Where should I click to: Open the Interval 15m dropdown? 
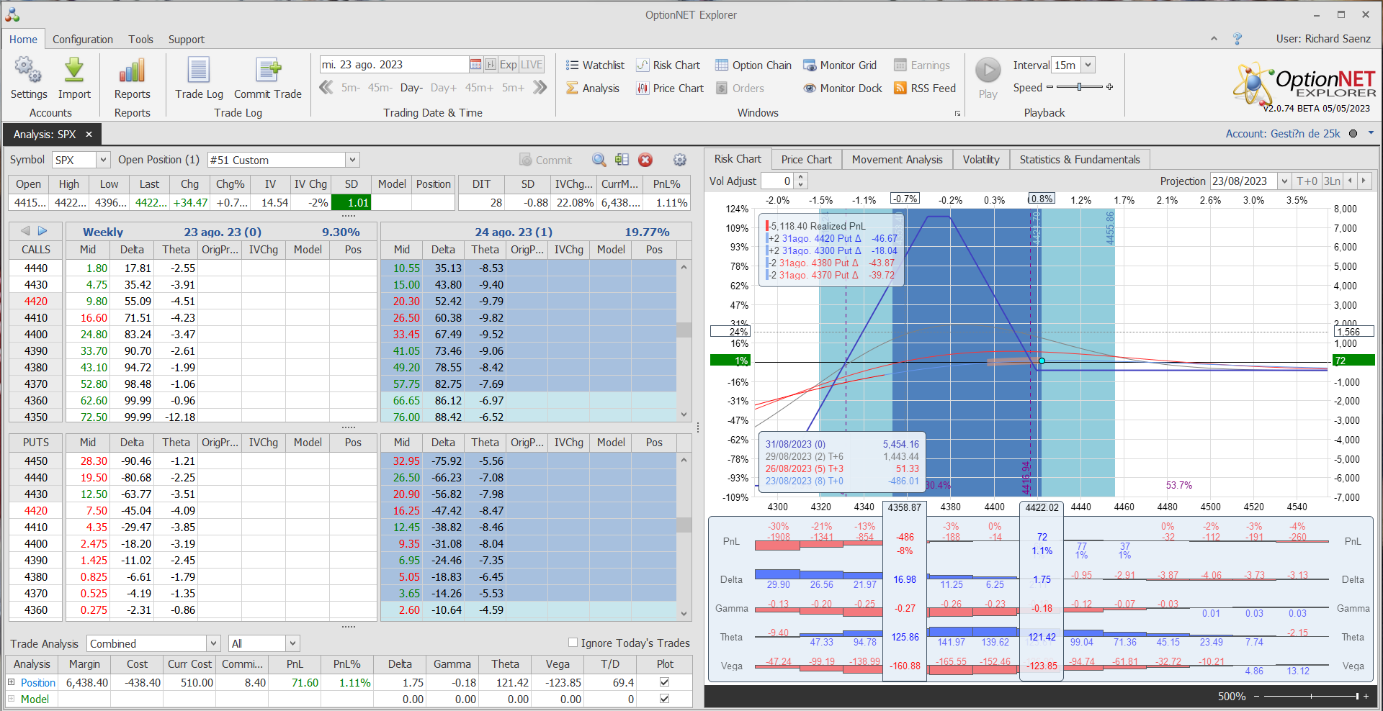tap(1088, 65)
